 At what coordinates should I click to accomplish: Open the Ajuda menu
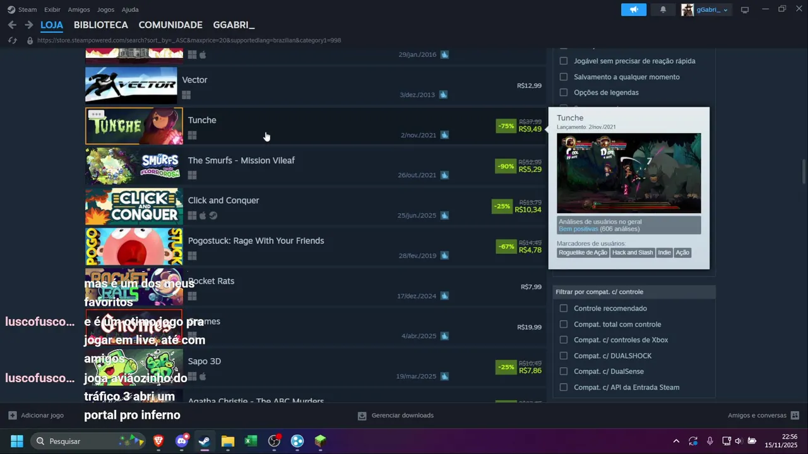click(130, 9)
